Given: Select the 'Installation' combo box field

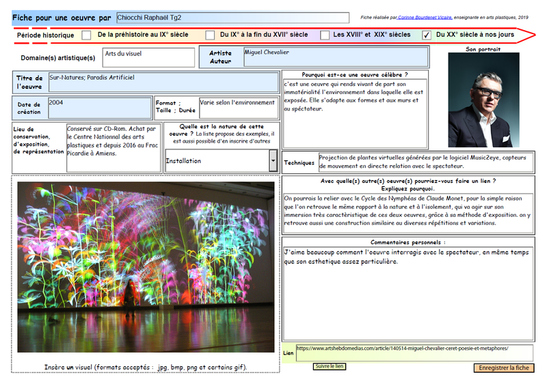Looking at the screenshot, I should [217, 161].
